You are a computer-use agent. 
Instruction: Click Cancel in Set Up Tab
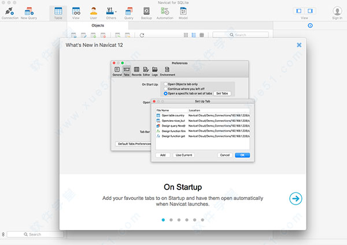(x=225, y=155)
